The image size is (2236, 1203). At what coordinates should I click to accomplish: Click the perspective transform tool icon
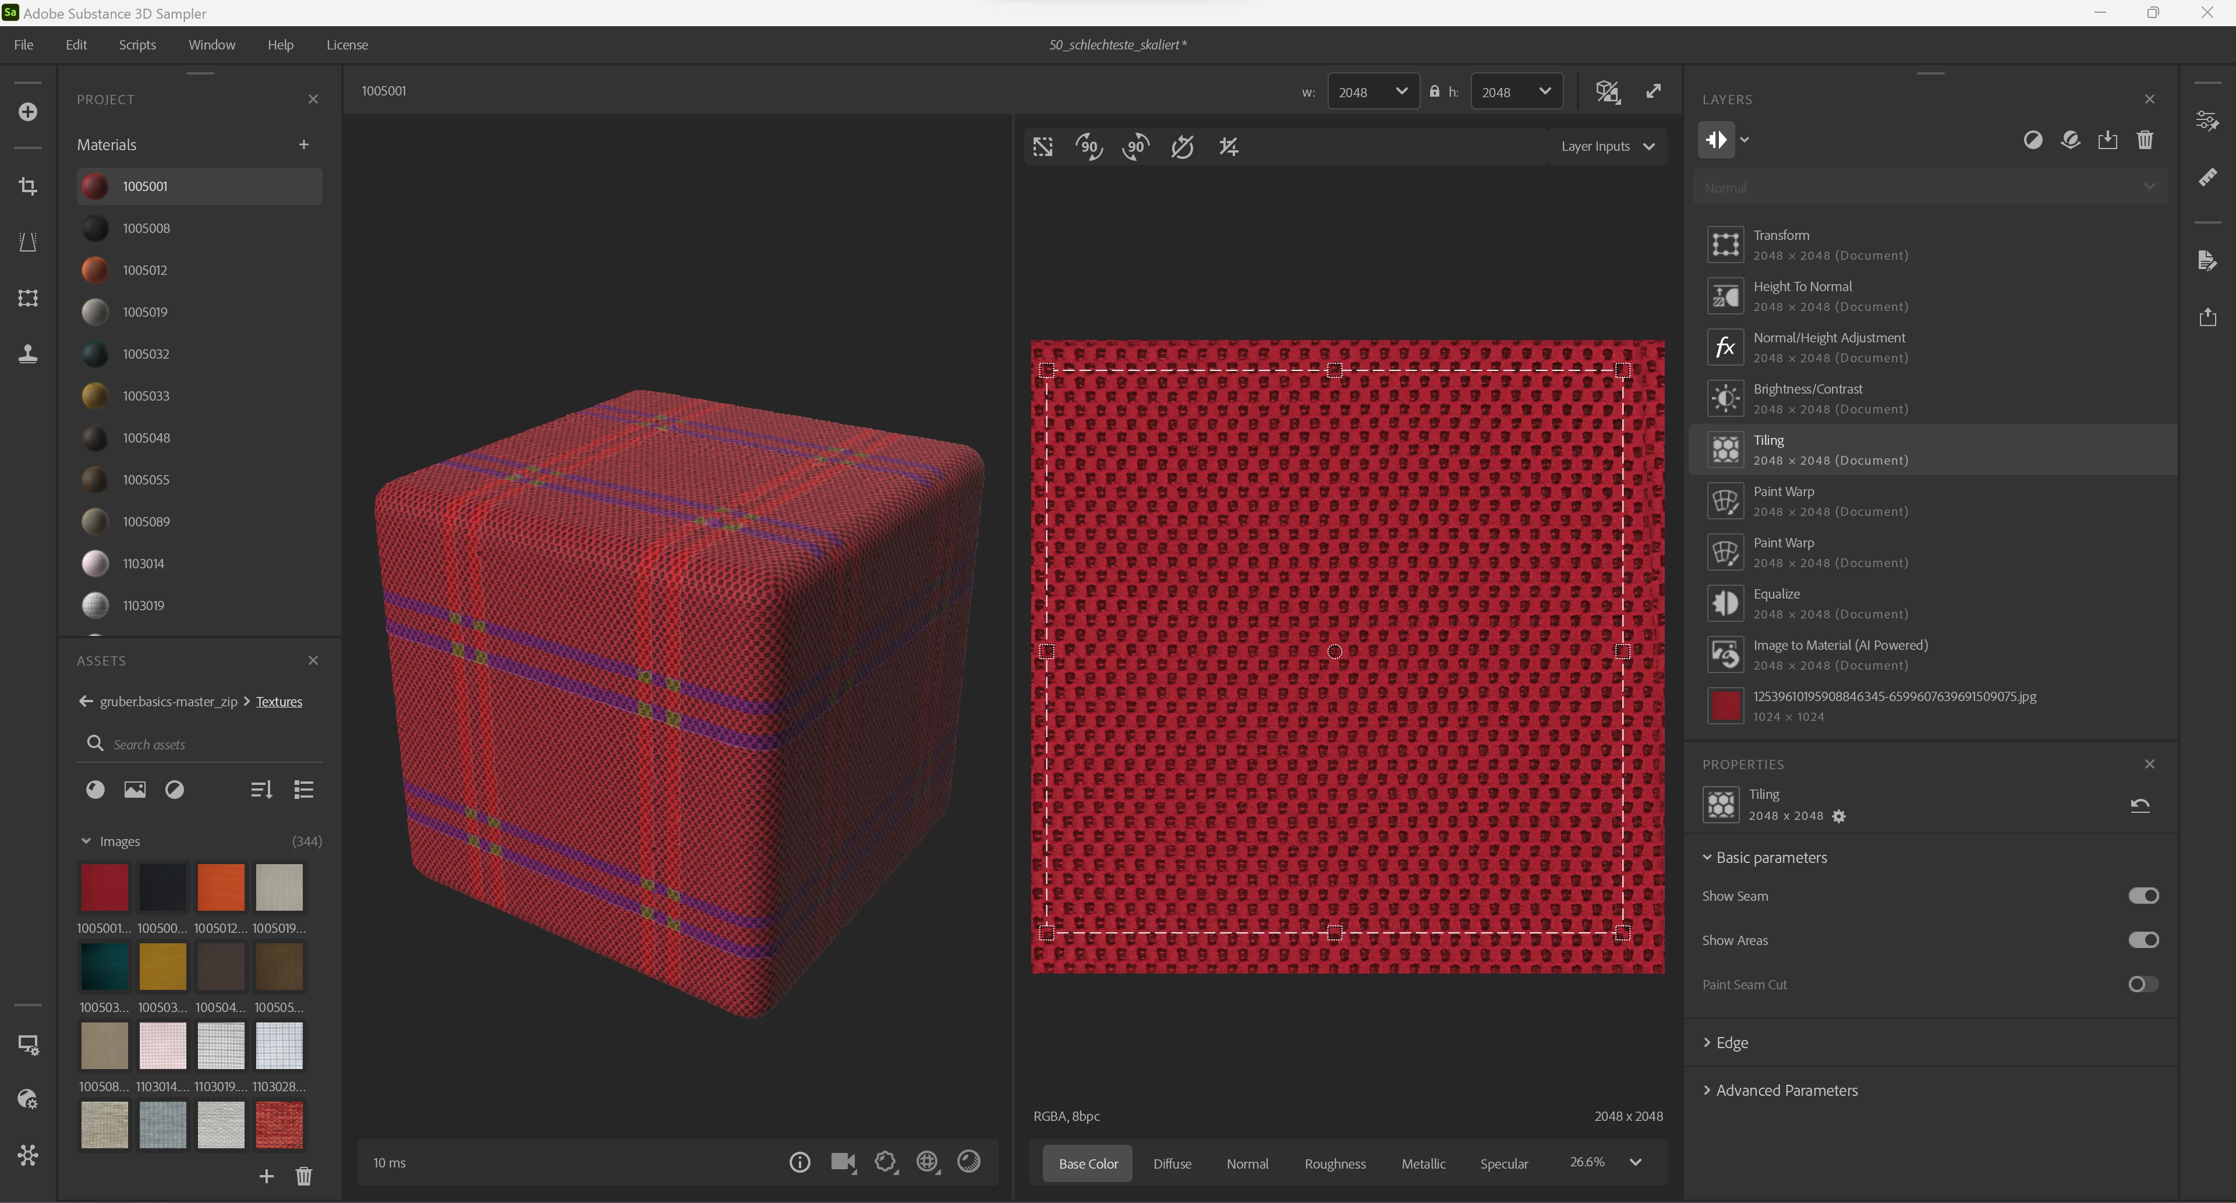(28, 242)
